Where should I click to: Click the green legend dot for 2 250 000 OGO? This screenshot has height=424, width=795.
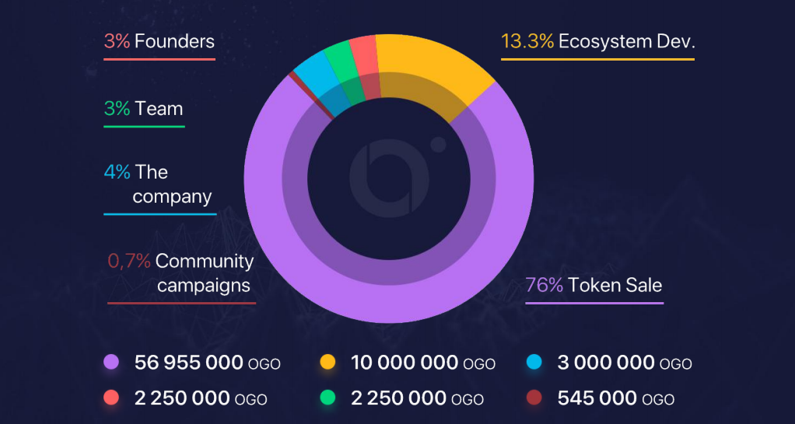tap(327, 398)
